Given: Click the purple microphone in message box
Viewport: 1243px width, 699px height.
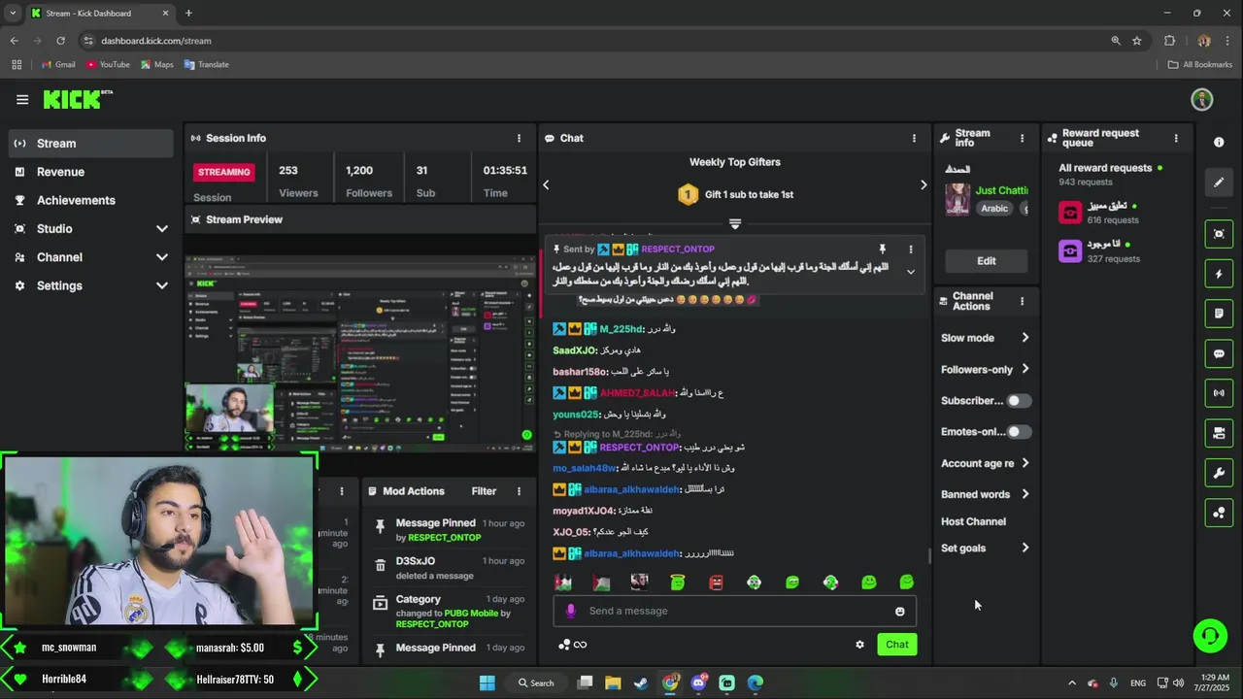Looking at the screenshot, I should click(x=571, y=611).
